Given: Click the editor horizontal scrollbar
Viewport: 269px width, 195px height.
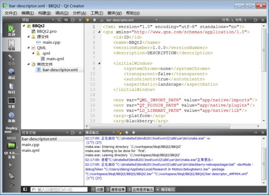Looking at the screenshot, I should tap(160, 126).
